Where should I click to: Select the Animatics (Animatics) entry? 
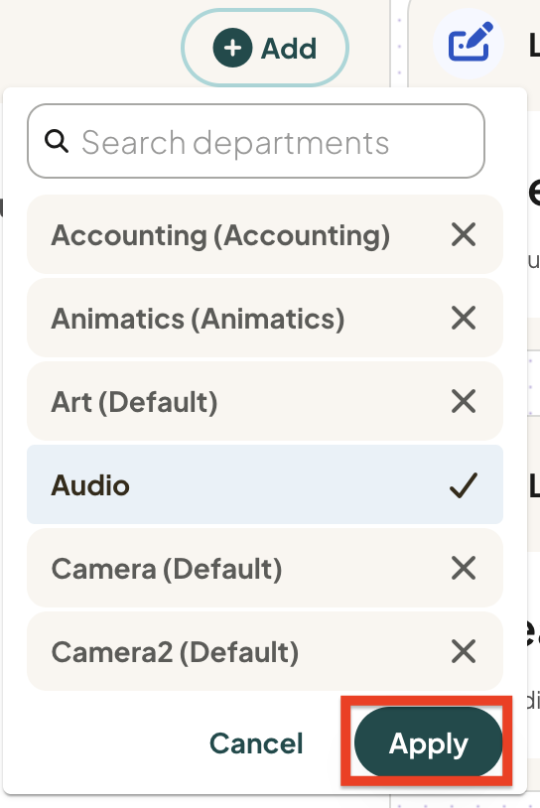[x=265, y=318]
